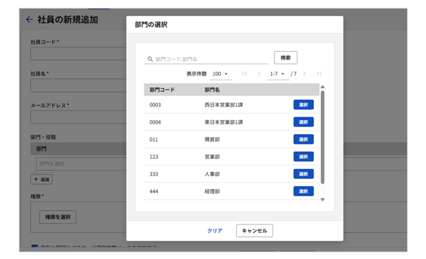Go to the next page of results
Screen dimensions: 426x259
[x=304, y=74]
